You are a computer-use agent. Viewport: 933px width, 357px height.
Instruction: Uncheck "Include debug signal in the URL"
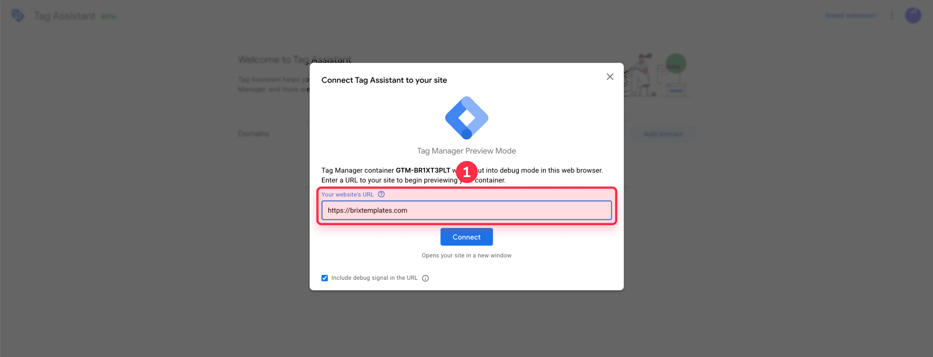click(x=325, y=278)
